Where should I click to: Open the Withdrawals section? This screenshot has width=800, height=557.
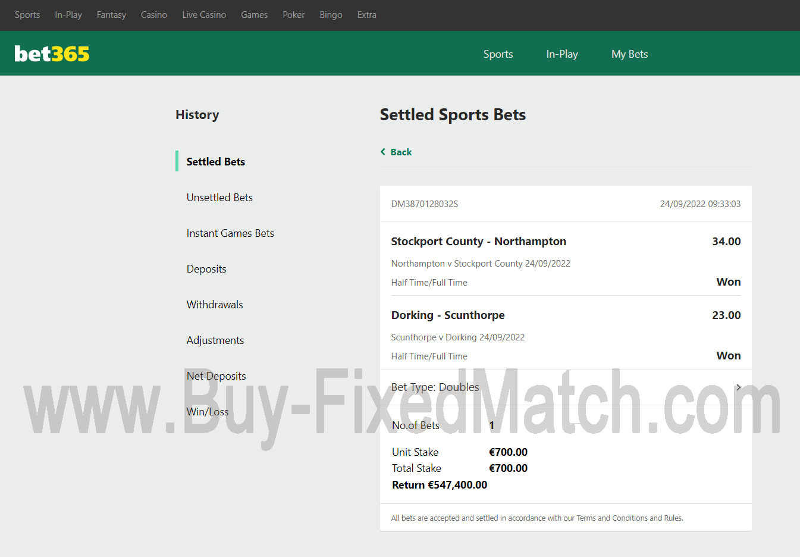(215, 305)
